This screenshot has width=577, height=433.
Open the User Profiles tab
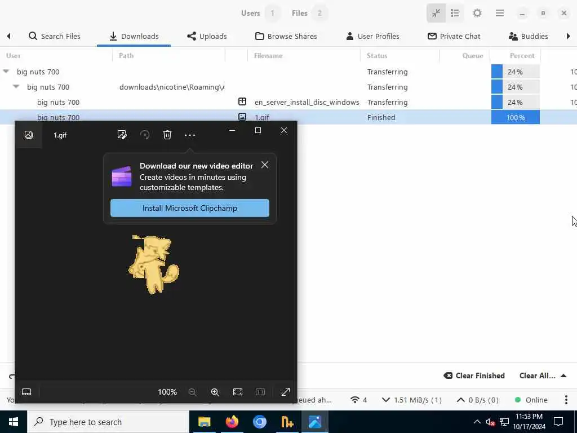point(373,36)
